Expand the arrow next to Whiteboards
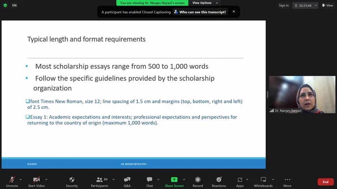The image size is (337, 189). (x=273, y=180)
